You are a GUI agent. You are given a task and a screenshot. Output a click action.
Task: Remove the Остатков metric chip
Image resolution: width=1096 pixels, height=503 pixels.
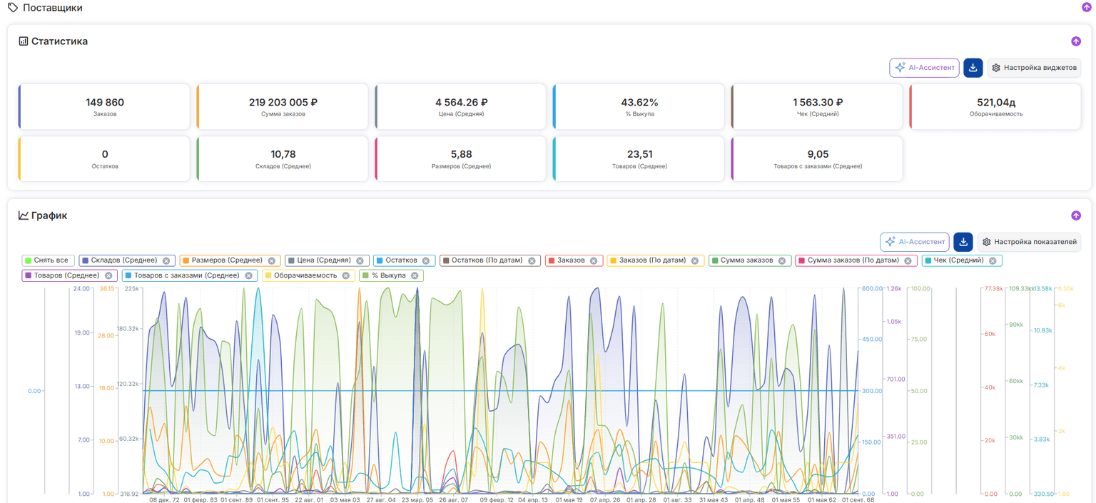[426, 261]
